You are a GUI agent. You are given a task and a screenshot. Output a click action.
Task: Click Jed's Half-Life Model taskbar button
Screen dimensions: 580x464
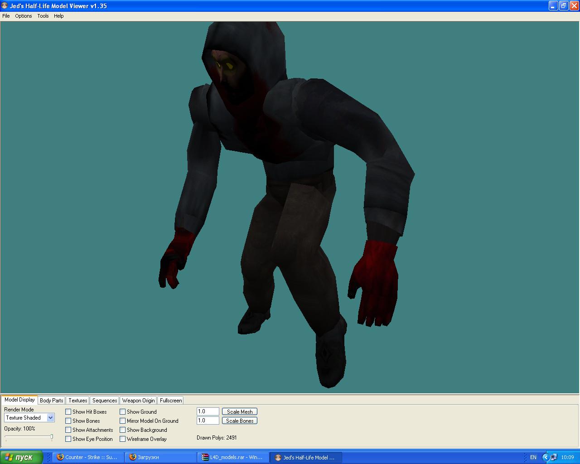coord(306,457)
